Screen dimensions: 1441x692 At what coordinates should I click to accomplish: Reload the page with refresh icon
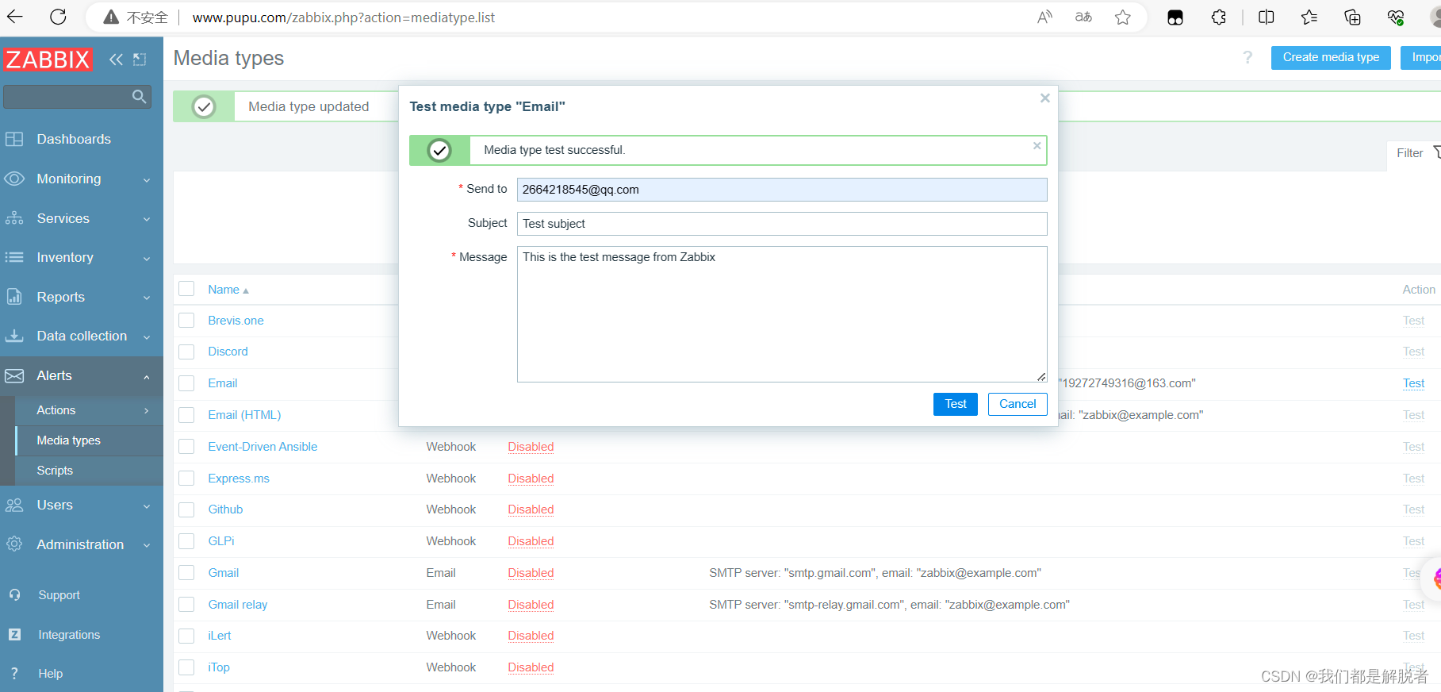coord(58,17)
